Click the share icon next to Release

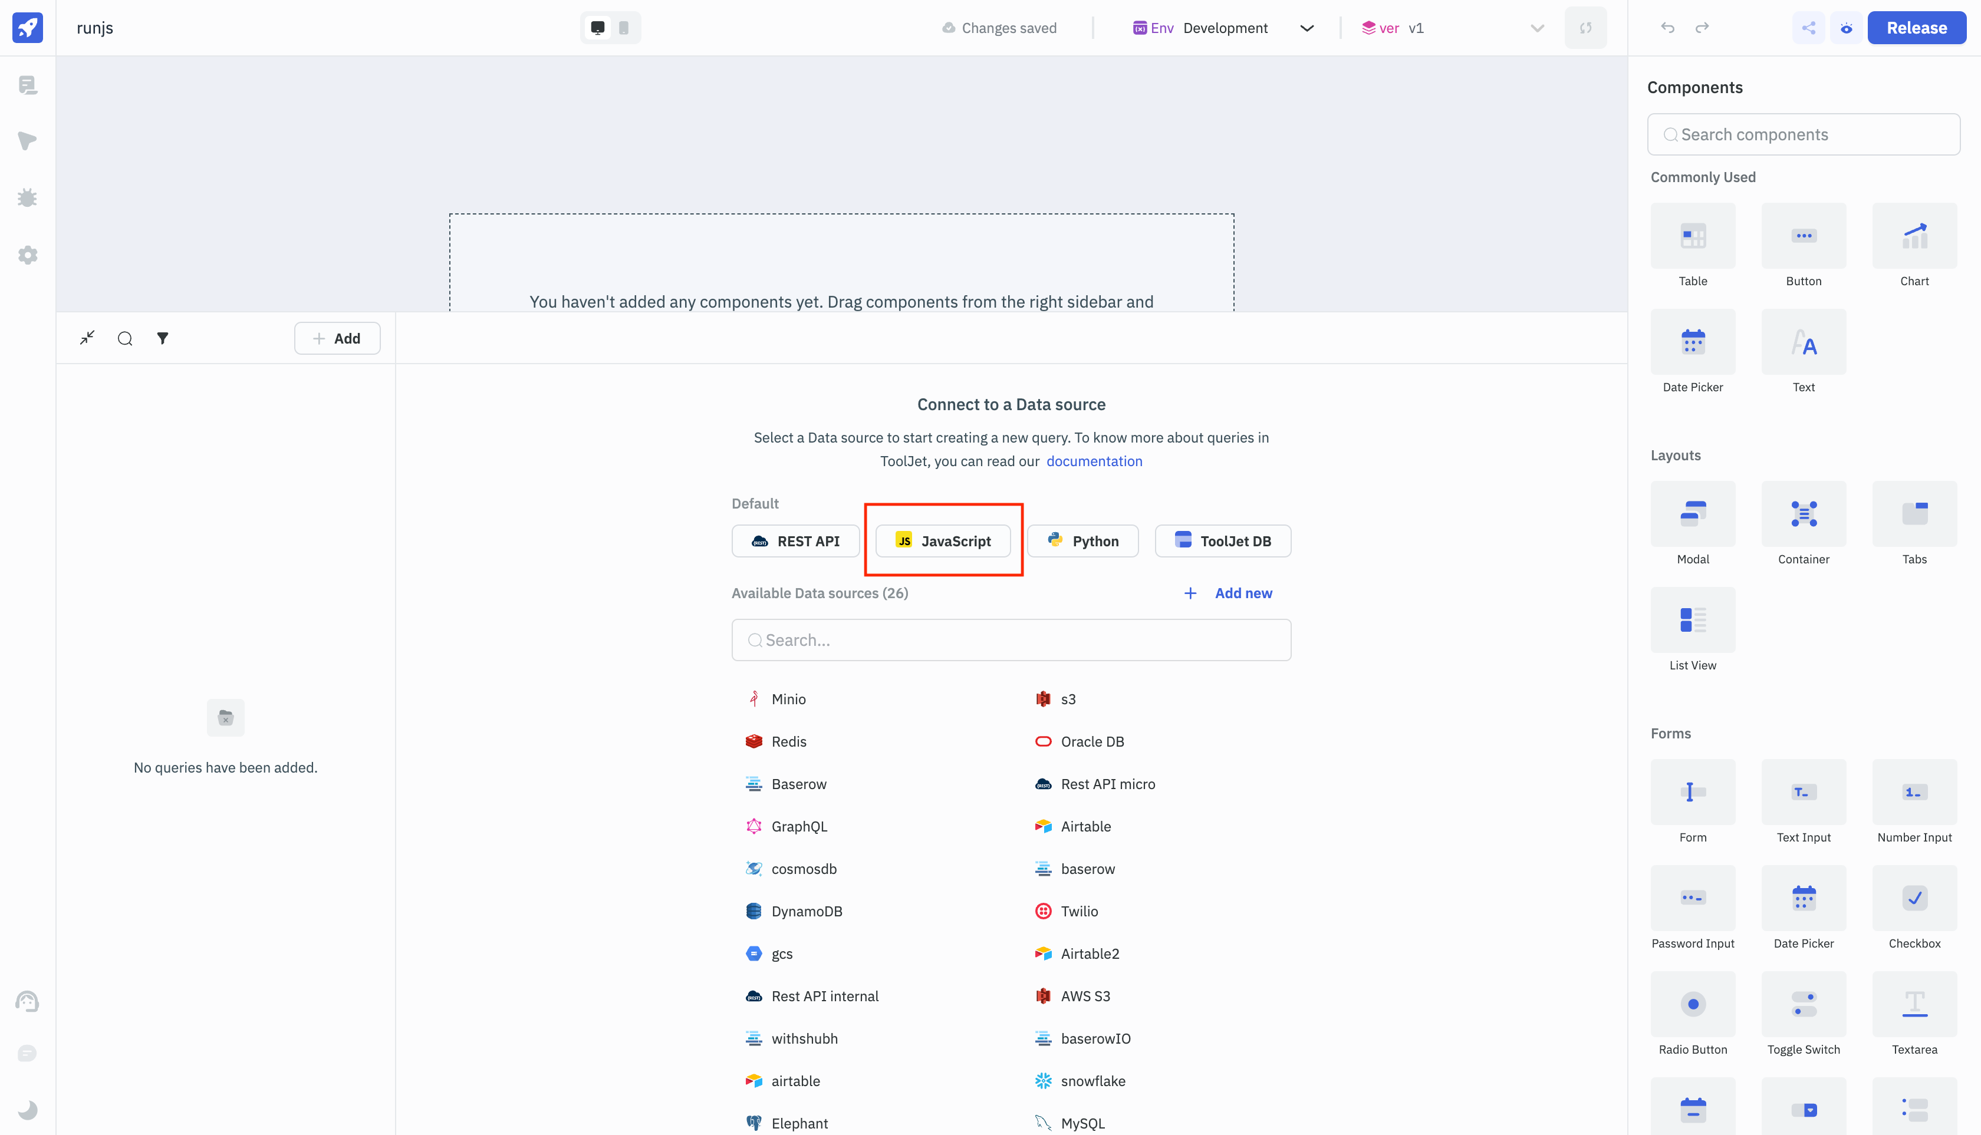coord(1808,28)
